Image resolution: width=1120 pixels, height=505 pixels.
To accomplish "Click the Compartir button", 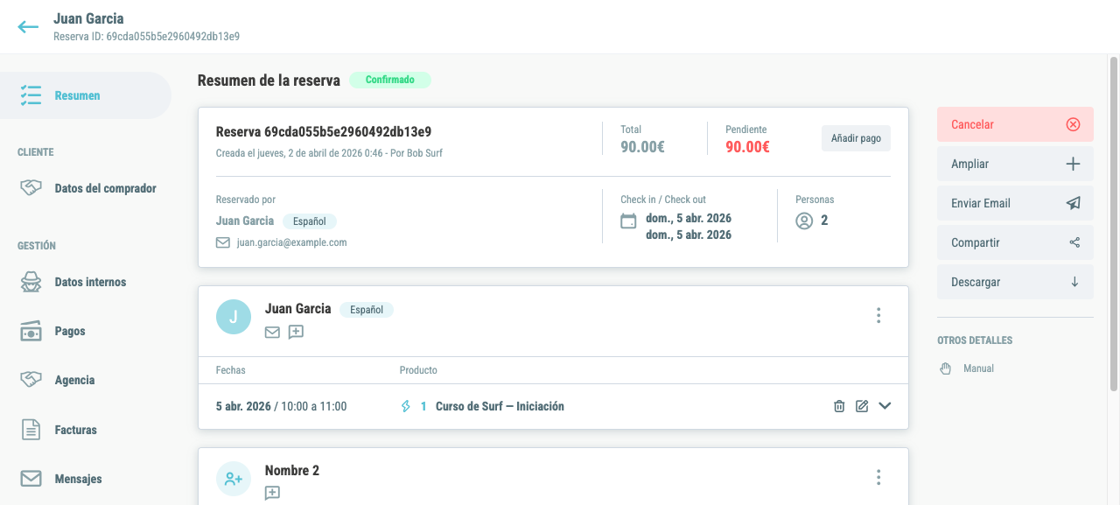I will (x=1015, y=242).
